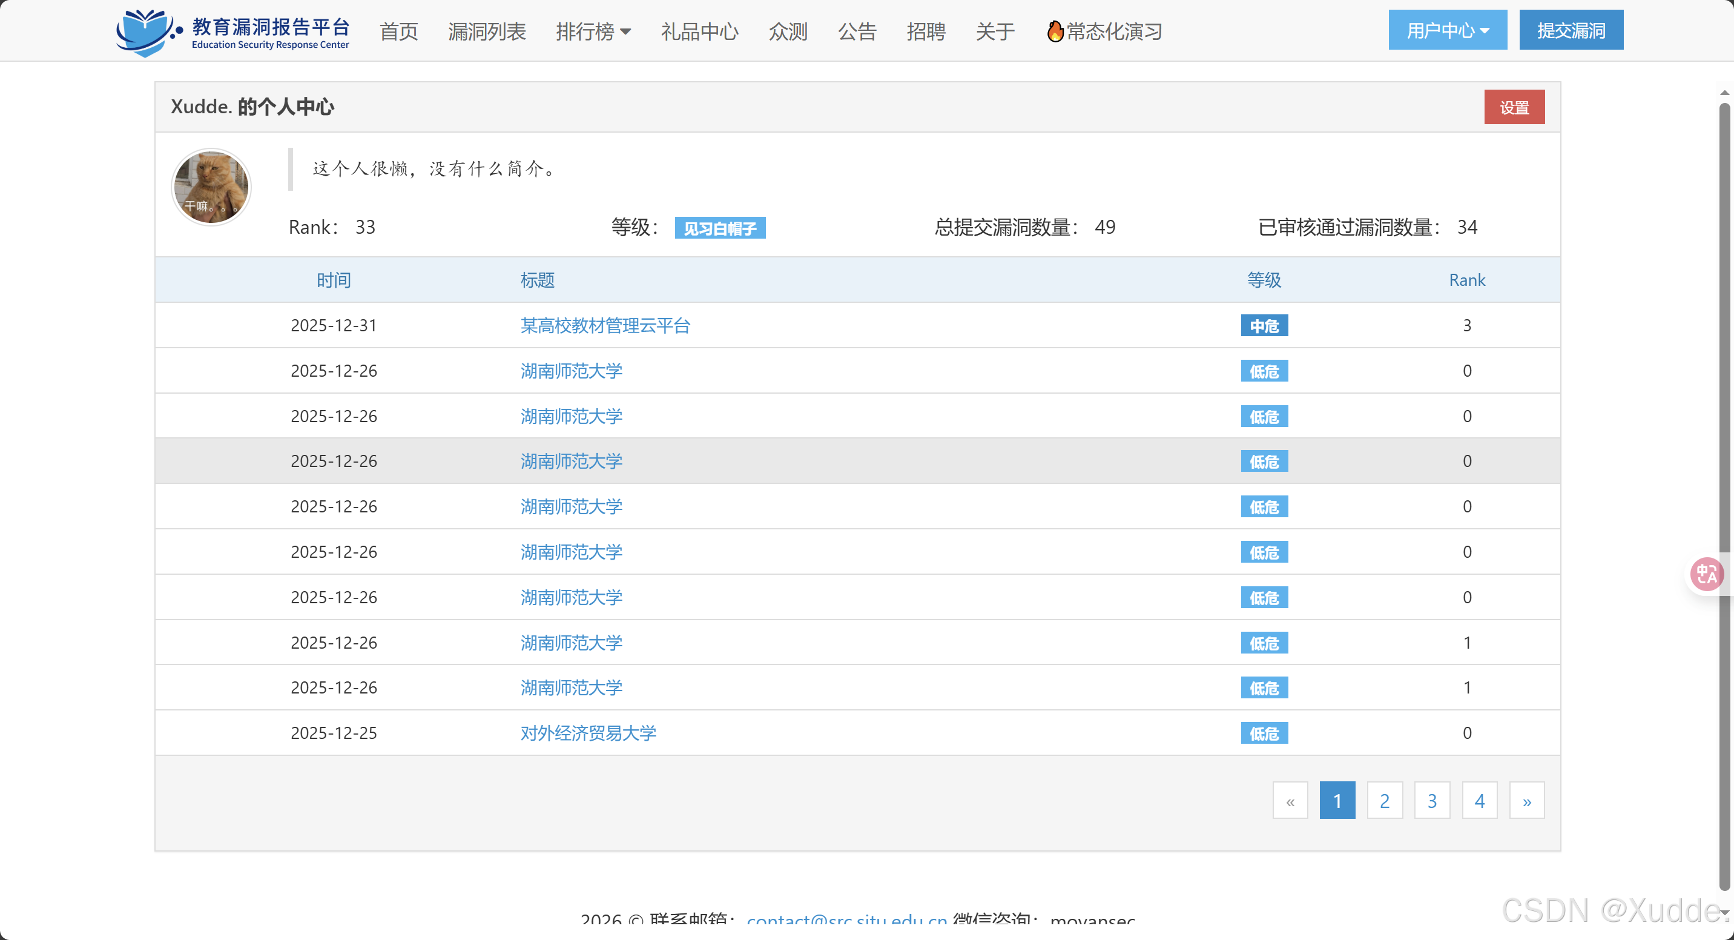Click the 见习白帽子 level badge
Viewport: 1734px width, 940px height.
point(720,228)
